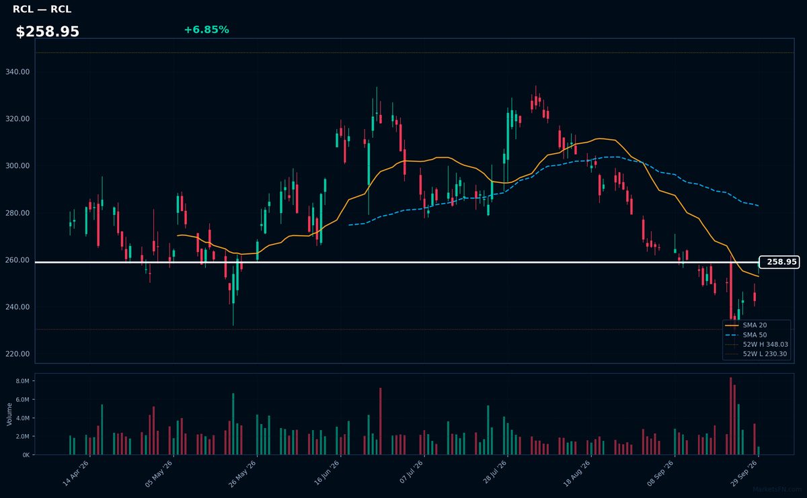Click the 320.00 price axis label
The height and width of the screenshot is (498, 807).
17,119
